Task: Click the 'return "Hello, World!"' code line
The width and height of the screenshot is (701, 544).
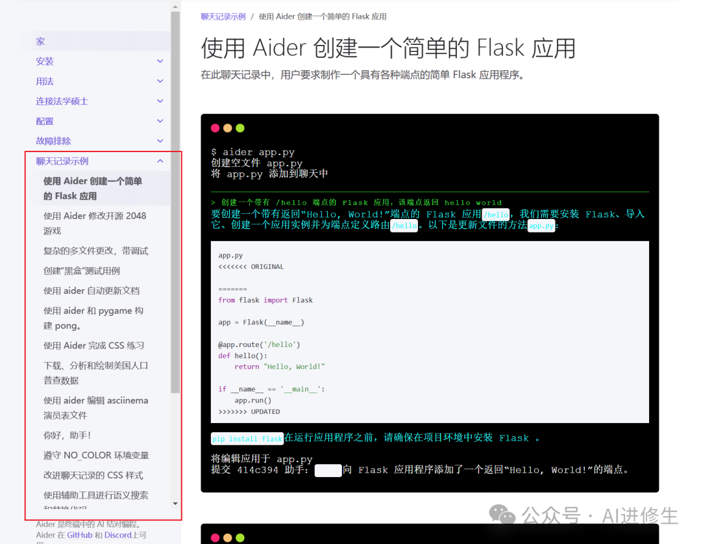Action: (280, 367)
